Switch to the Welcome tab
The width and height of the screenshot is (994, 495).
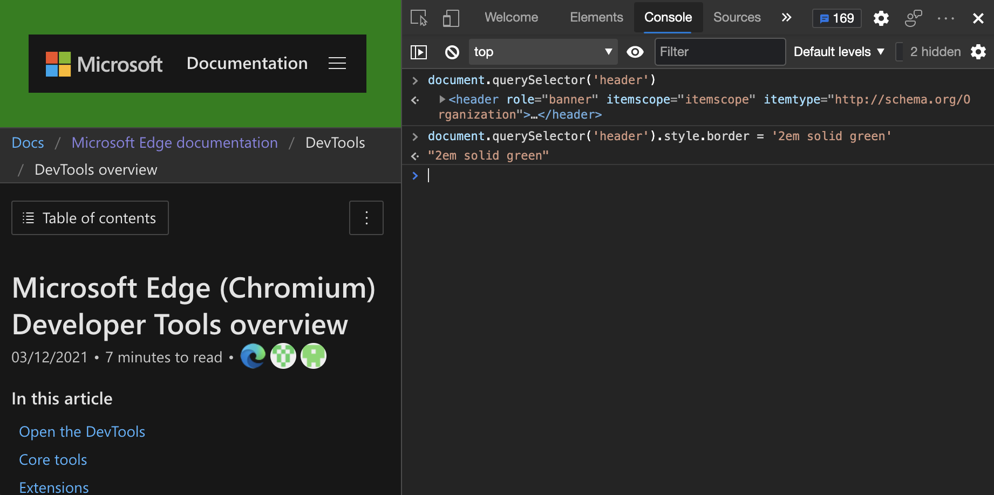[x=511, y=17]
